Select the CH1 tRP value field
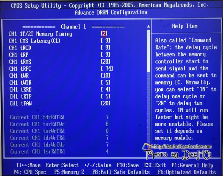Screen dimensions: 223x176 [x=105, y=55]
